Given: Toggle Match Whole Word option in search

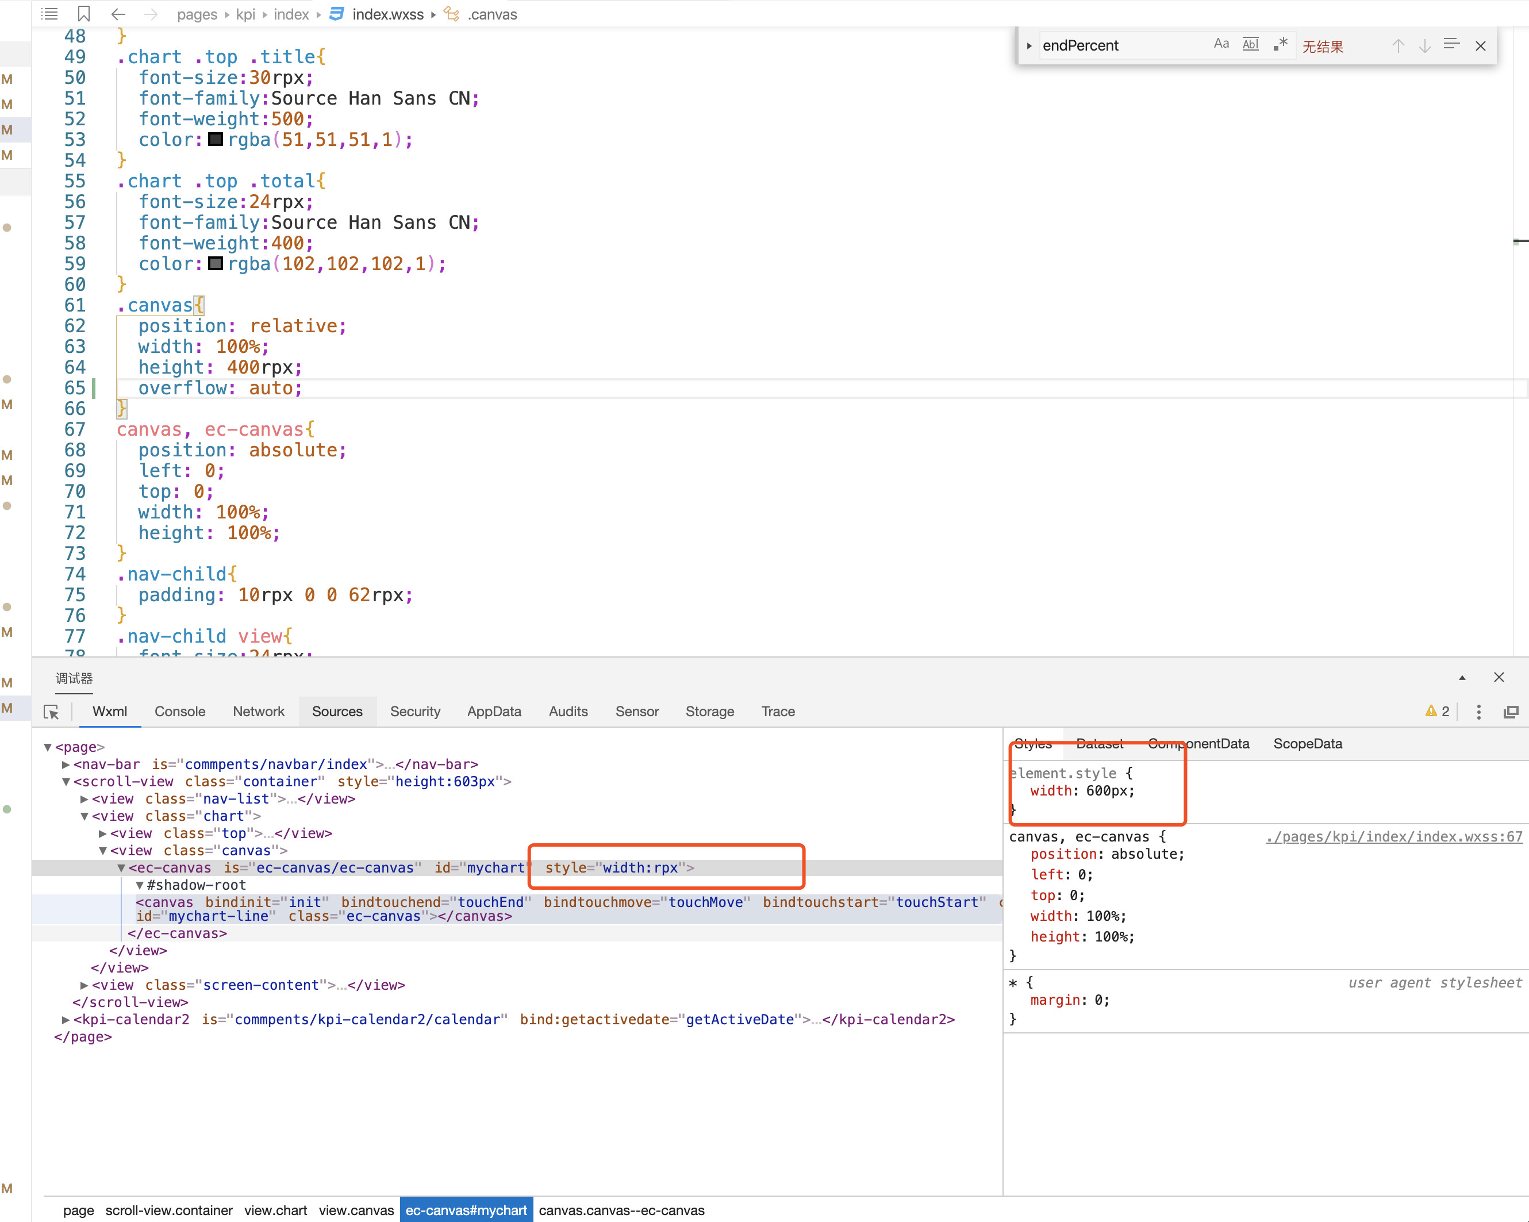Looking at the screenshot, I should tap(1250, 44).
